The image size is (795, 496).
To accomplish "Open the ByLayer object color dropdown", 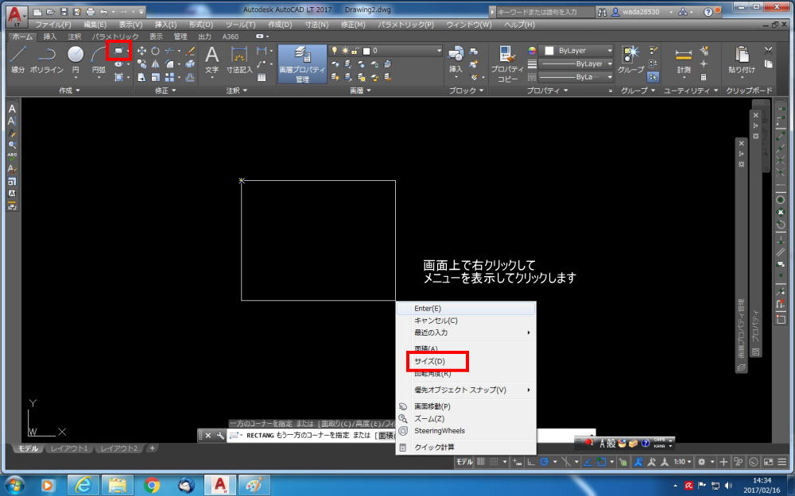I will point(576,51).
